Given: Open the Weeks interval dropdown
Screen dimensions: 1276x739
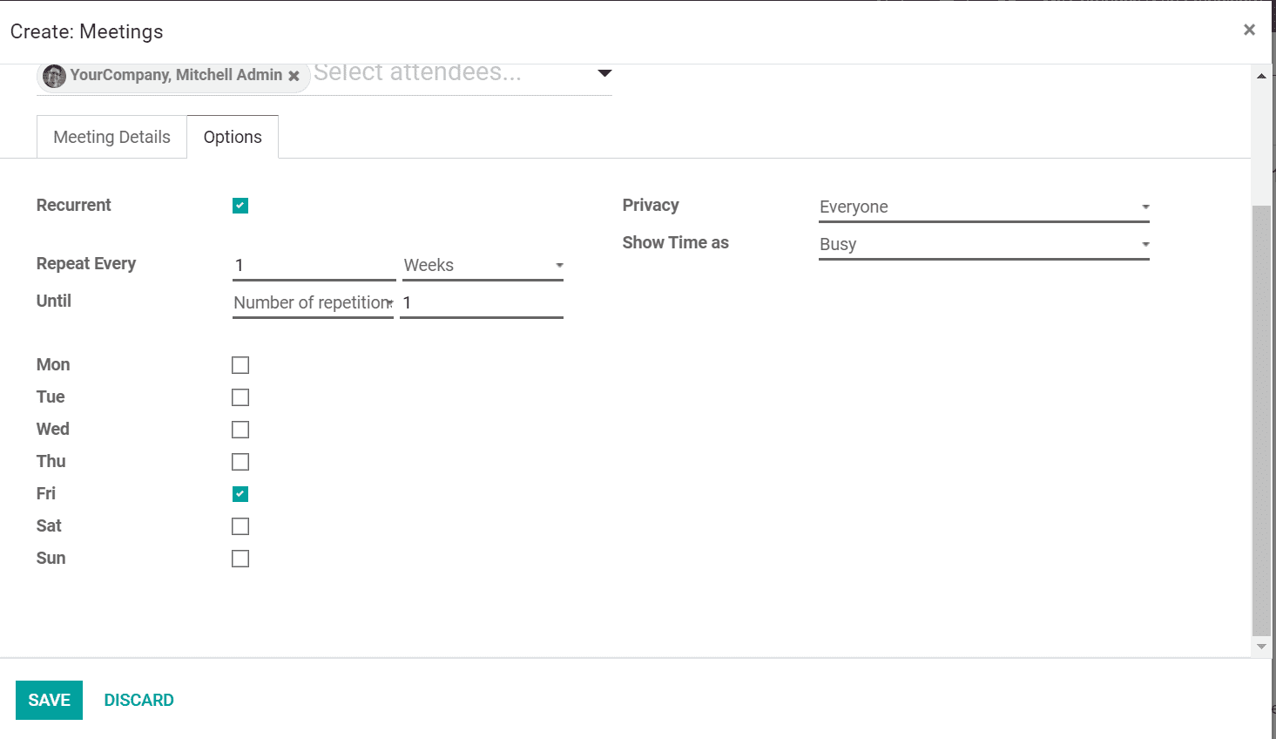Looking at the screenshot, I should [483, 265].
